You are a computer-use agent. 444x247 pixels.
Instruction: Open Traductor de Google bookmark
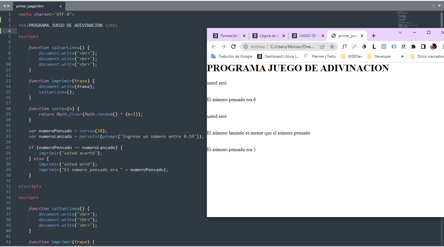(232, 56)
